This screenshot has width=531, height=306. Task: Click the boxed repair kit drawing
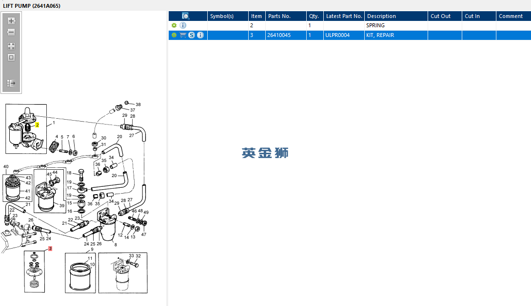(x=34, y=271)
